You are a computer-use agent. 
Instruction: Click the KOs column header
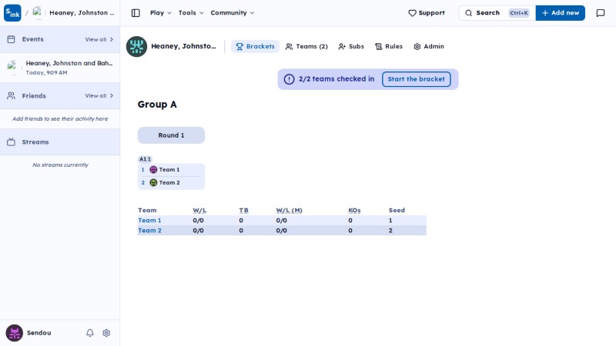(x=354, y=210)
